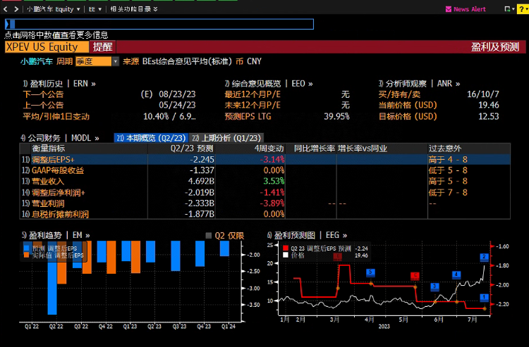Click the -3.14% four-week change value

pos(272,159)
